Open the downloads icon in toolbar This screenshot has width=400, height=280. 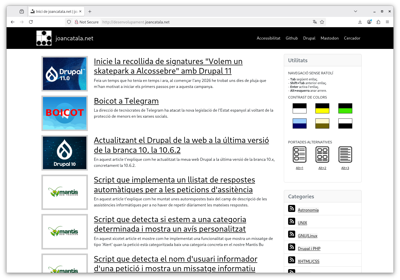click(360, 22)
